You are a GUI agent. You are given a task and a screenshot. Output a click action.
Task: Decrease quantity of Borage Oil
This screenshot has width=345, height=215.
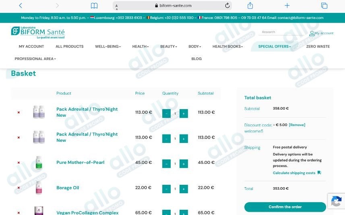tap(166, 189)
